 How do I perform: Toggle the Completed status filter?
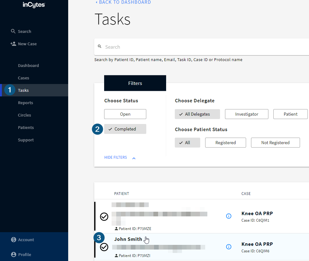click(x=125, y=129)
